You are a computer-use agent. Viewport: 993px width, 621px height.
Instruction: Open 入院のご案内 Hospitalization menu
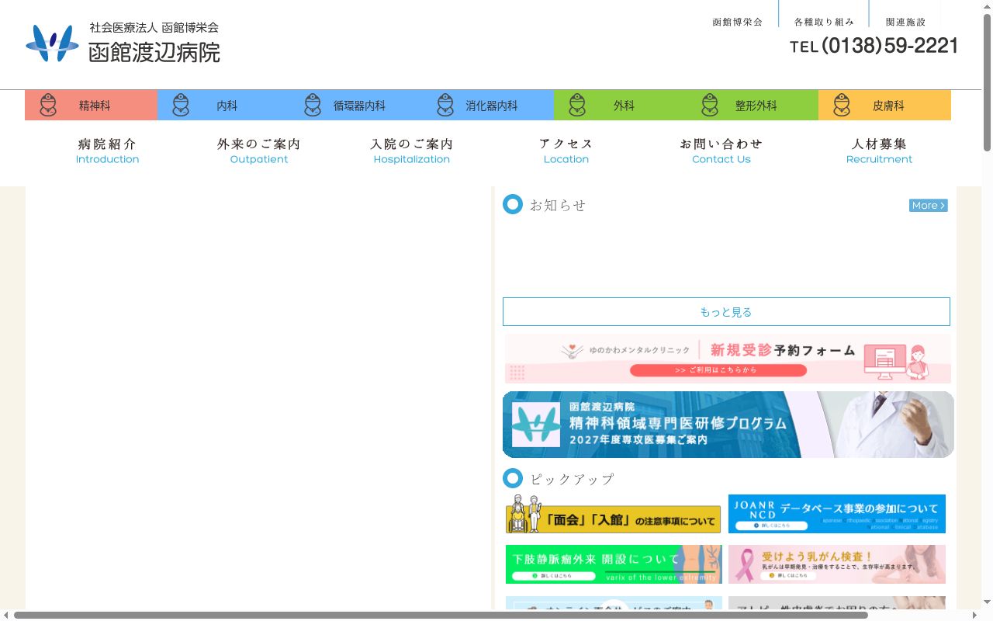coord(412,151)
